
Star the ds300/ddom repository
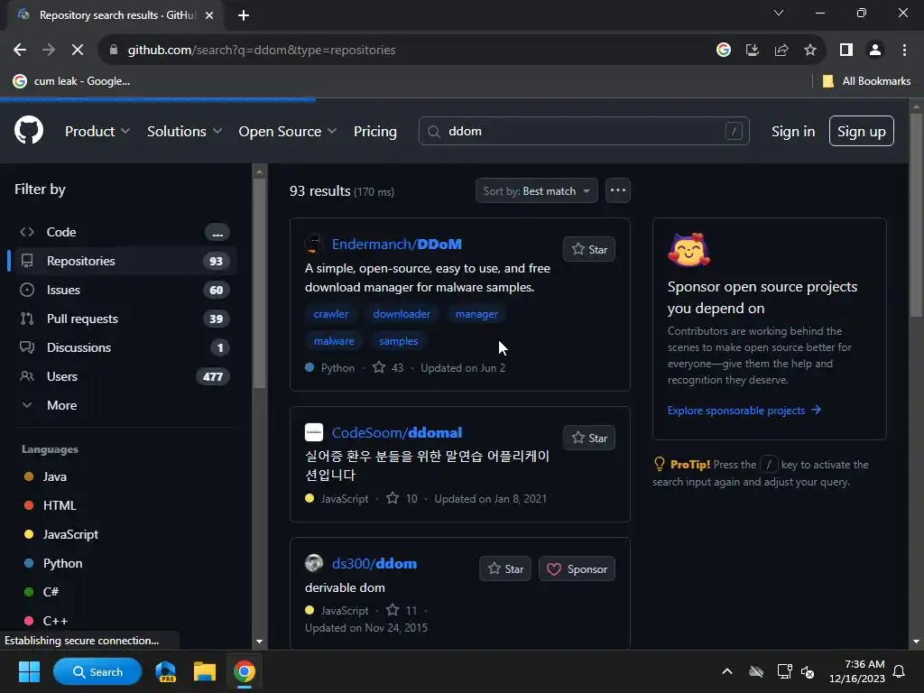[x=505, y=568]
